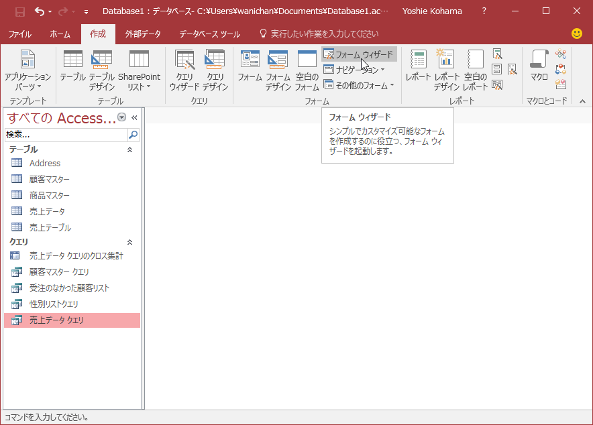Viewport: 593px width, 425px height.
Task: Create a report with the レポート icon
Action: point(419,66)
